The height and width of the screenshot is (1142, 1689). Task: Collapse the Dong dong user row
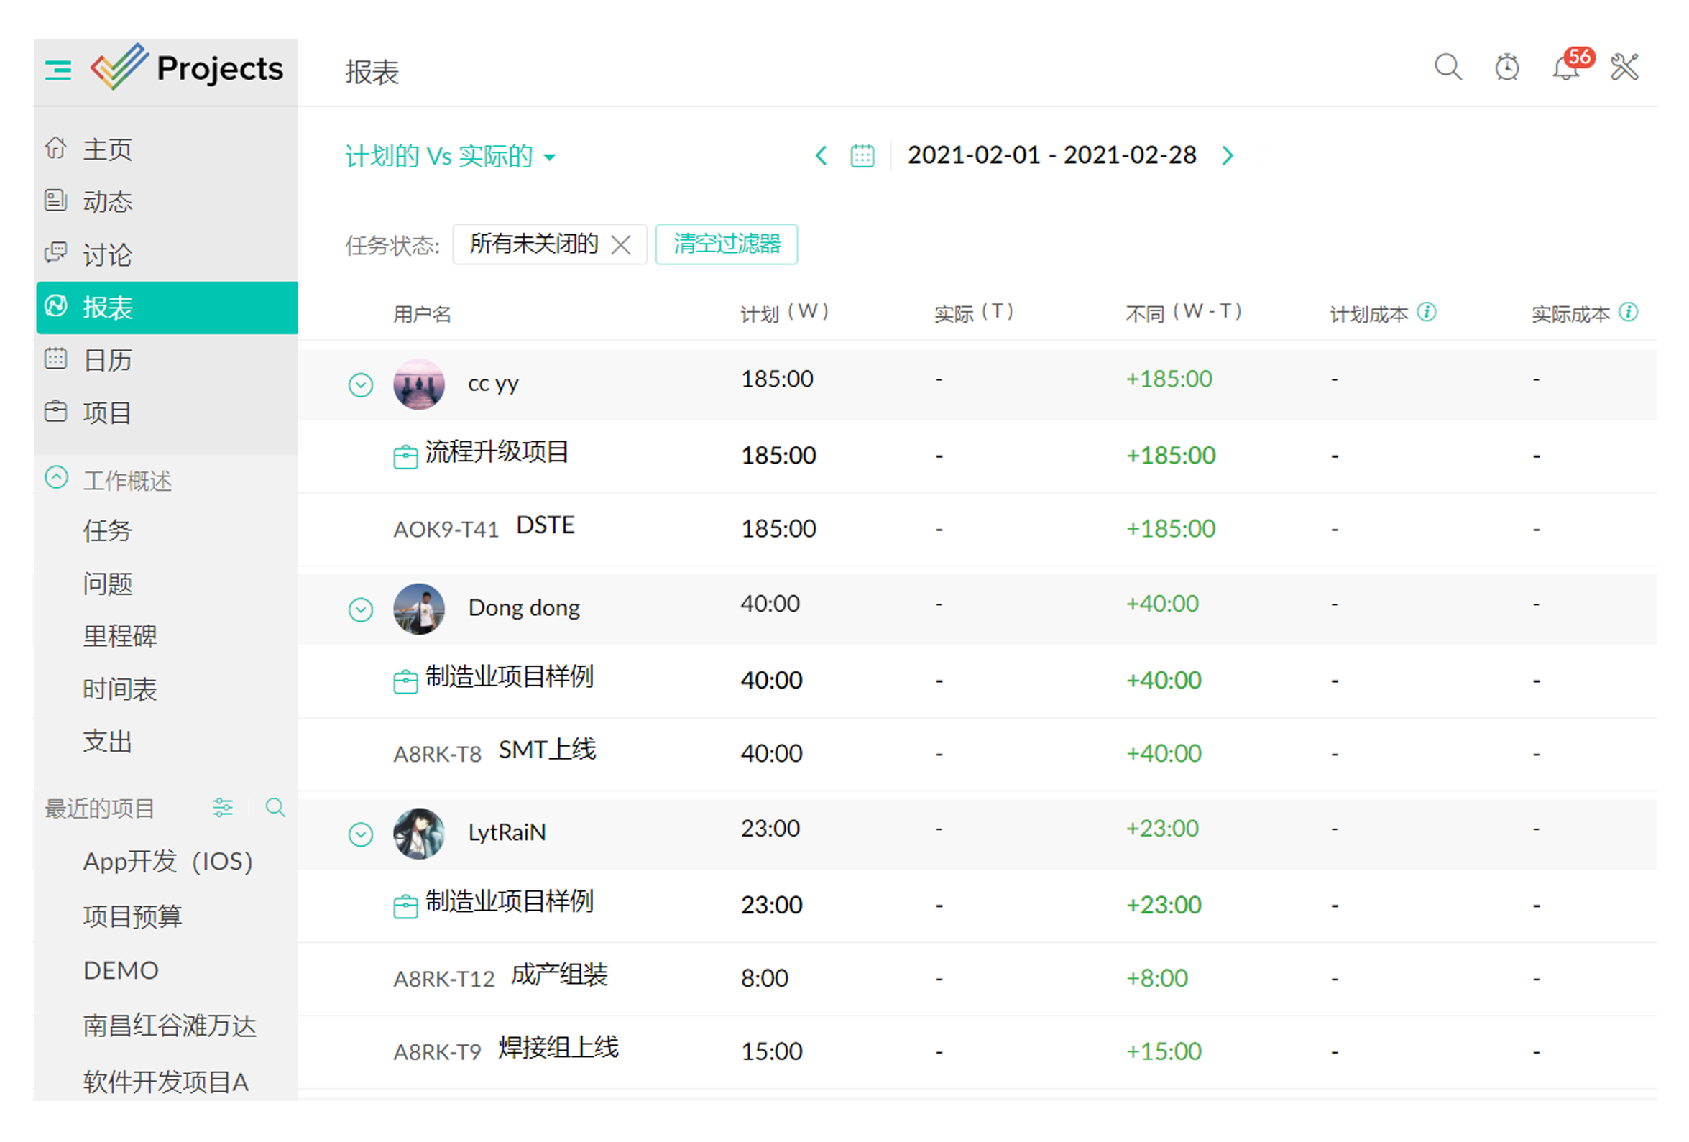(x=361, y=609)
